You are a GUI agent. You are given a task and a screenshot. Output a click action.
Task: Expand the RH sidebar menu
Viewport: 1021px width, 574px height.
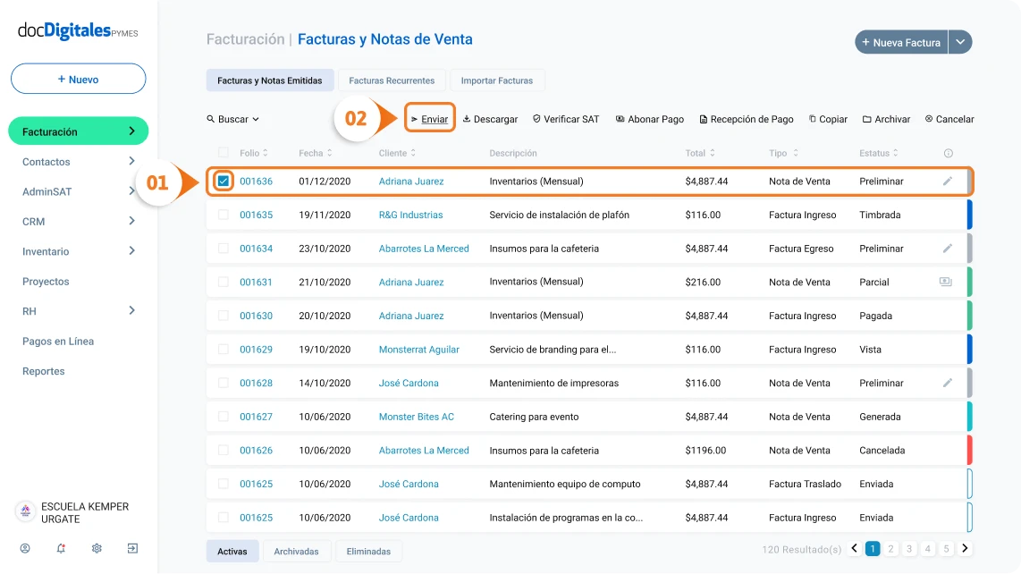tap(131, 311)
